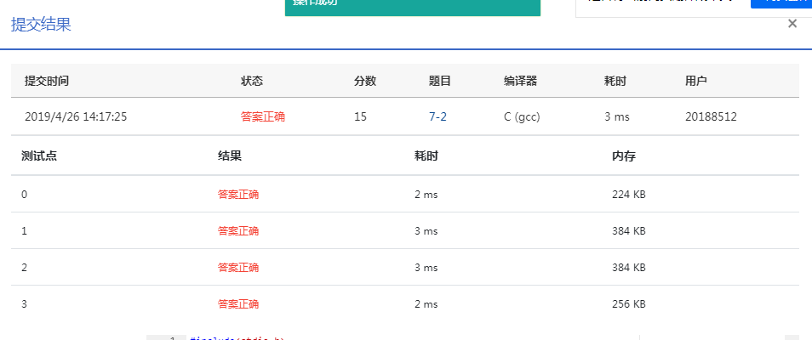812x340 pixels.
Task: Open problem link 7-2
Action: (437, 117)
